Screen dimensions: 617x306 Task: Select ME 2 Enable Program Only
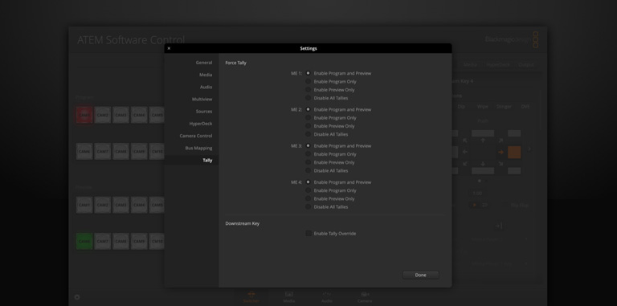click(308, 117)
